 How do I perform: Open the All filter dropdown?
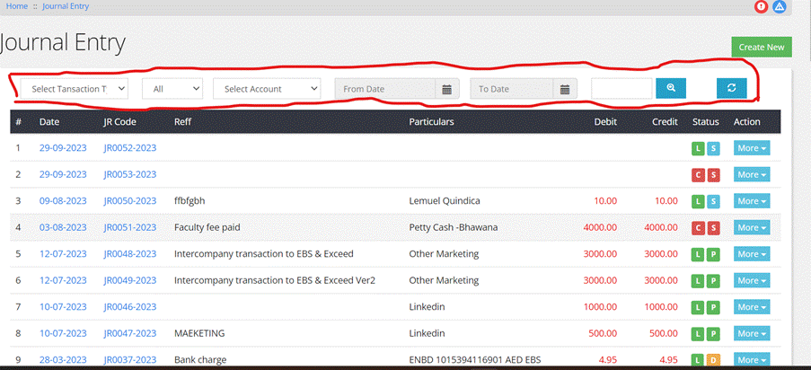click(x=172, y=89)
